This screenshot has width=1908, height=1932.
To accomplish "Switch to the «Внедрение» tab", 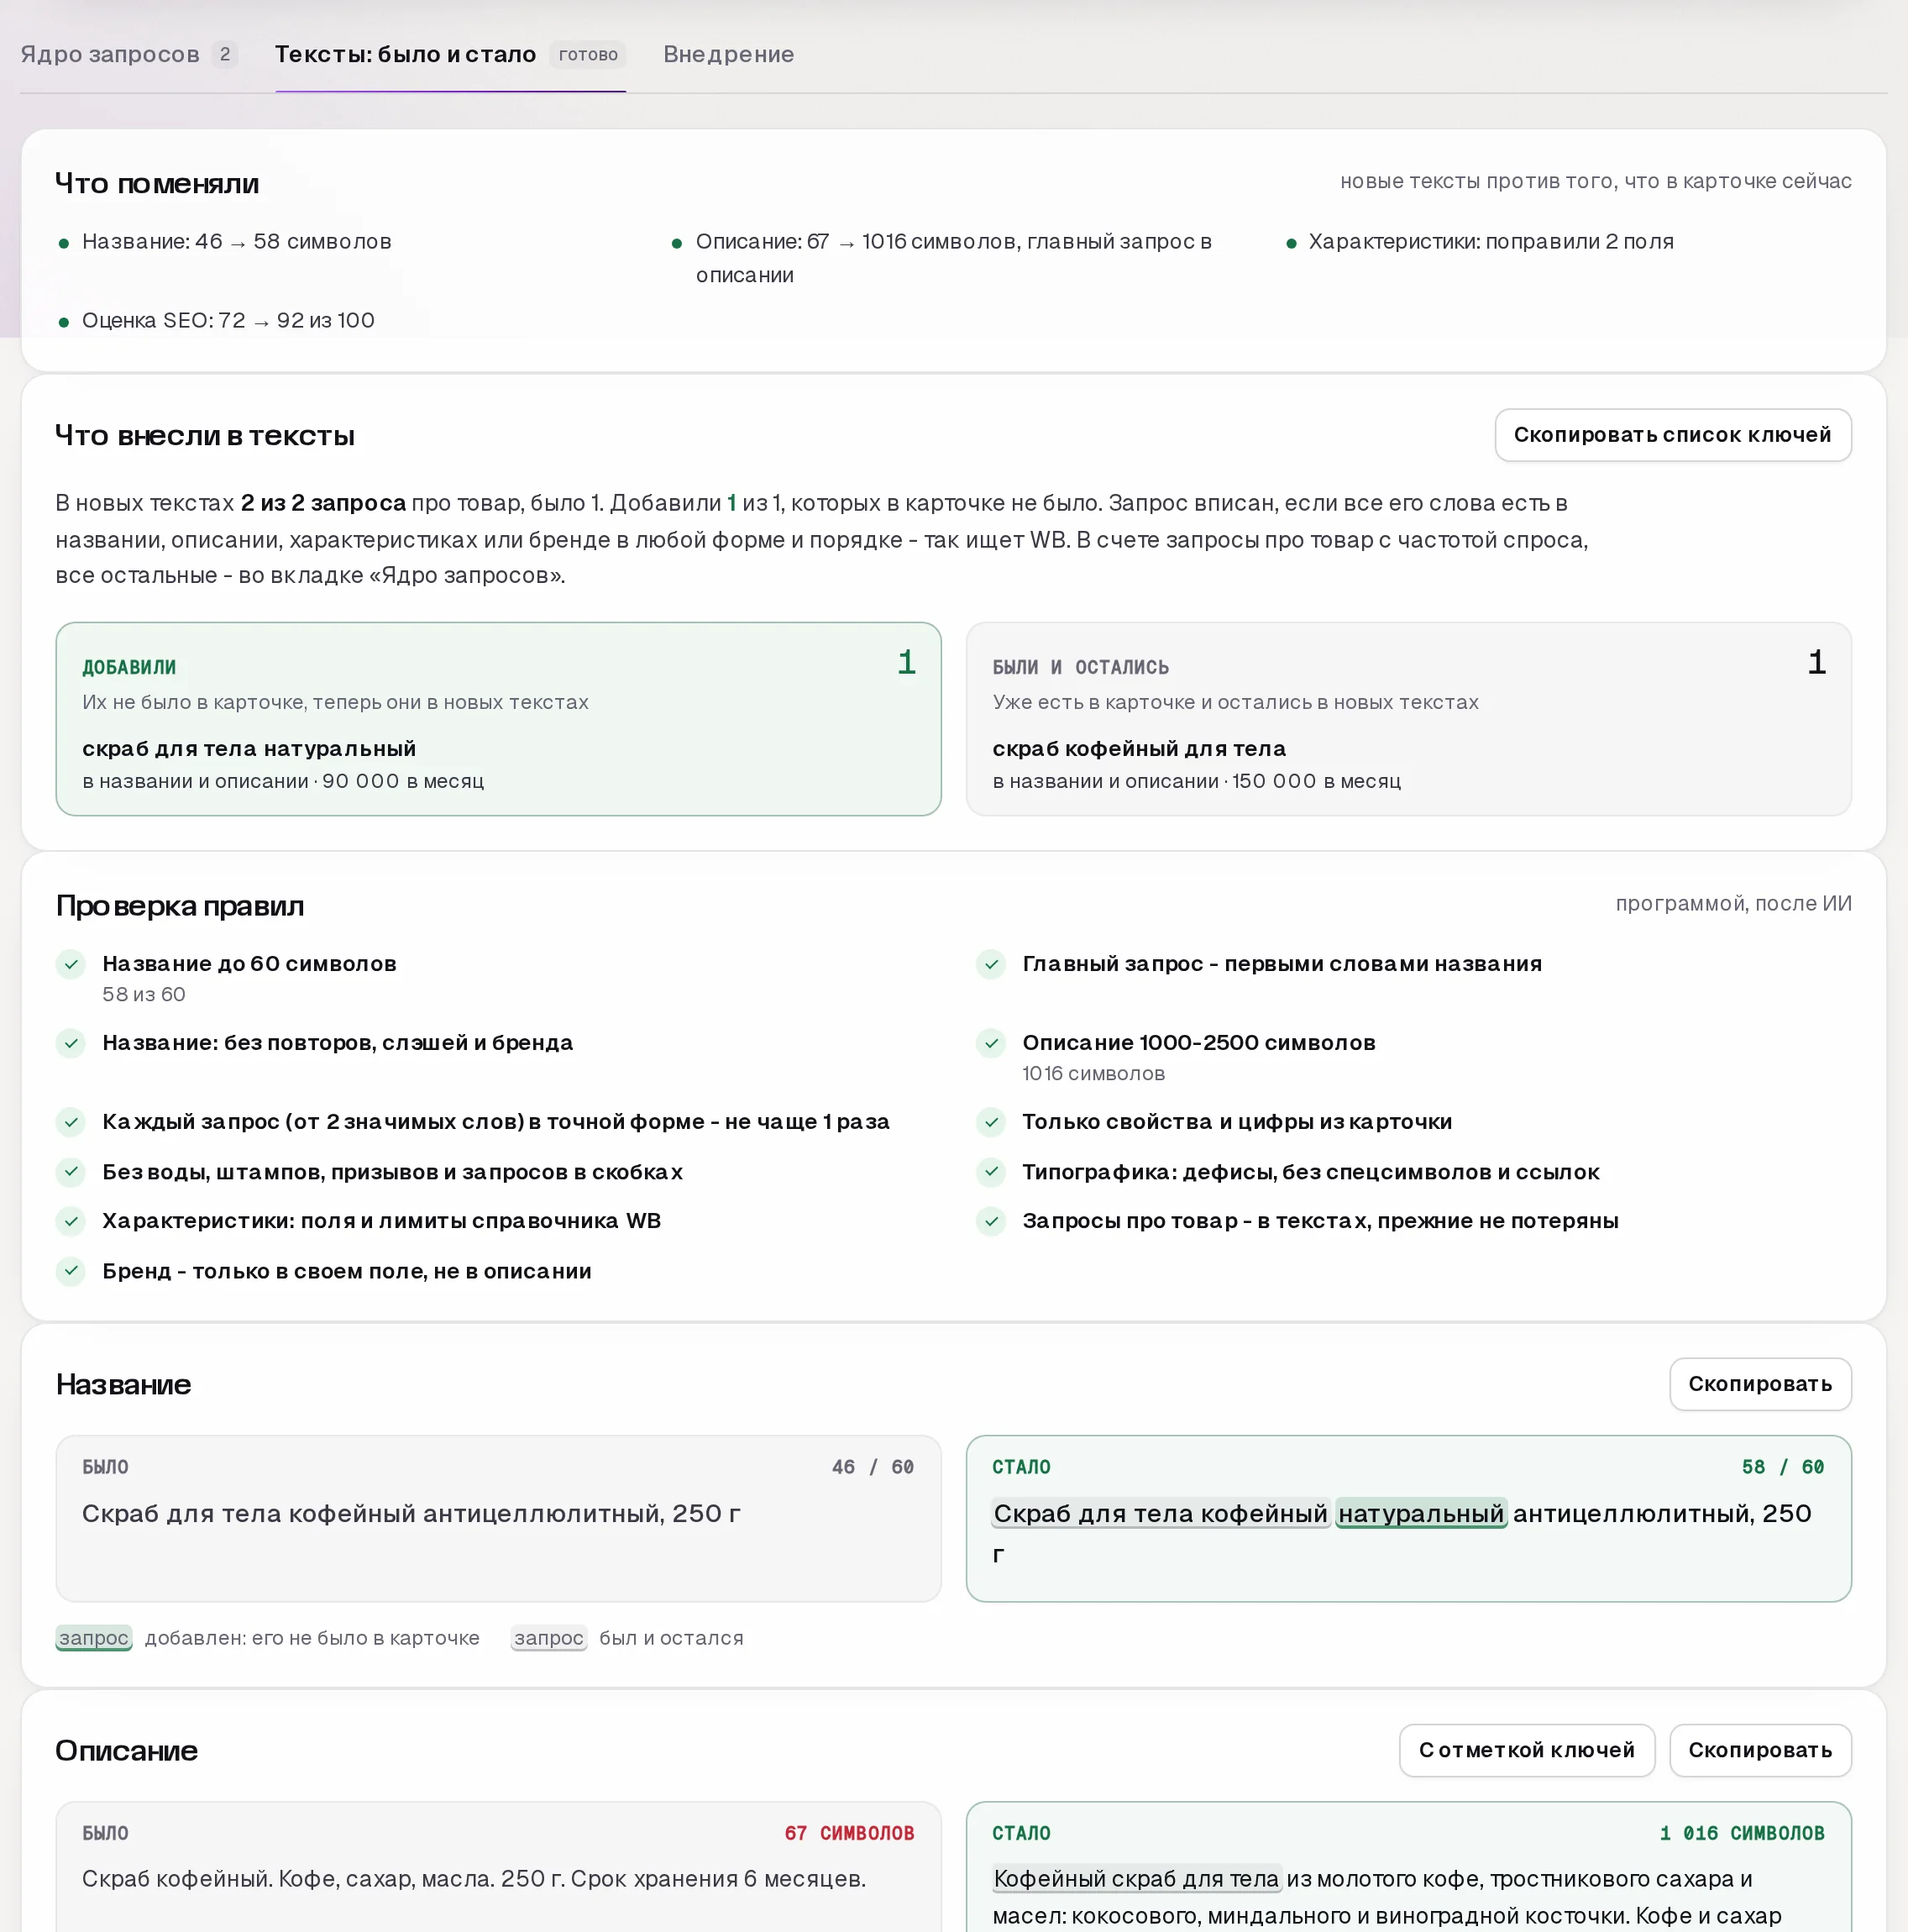I will click(x=728, y=54).
